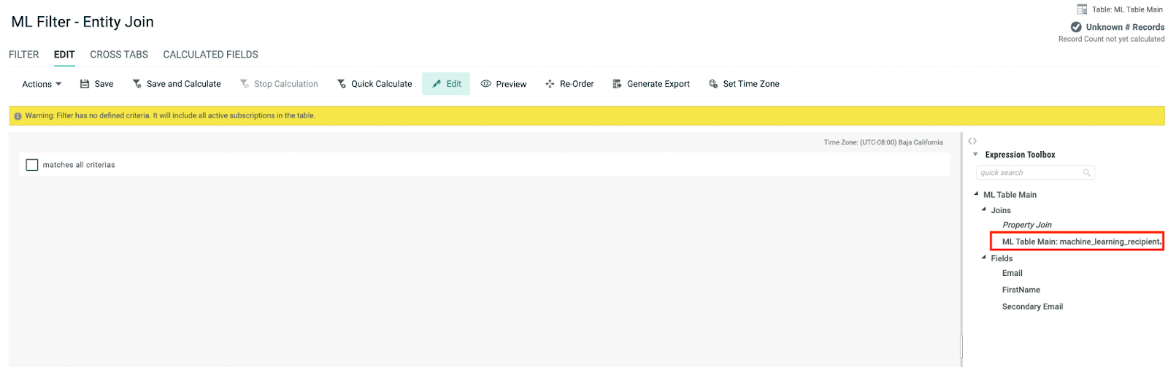Click the Re-Order arrows icon
1168x367 pixels.
pyautogui.click(x=550, y=84)
